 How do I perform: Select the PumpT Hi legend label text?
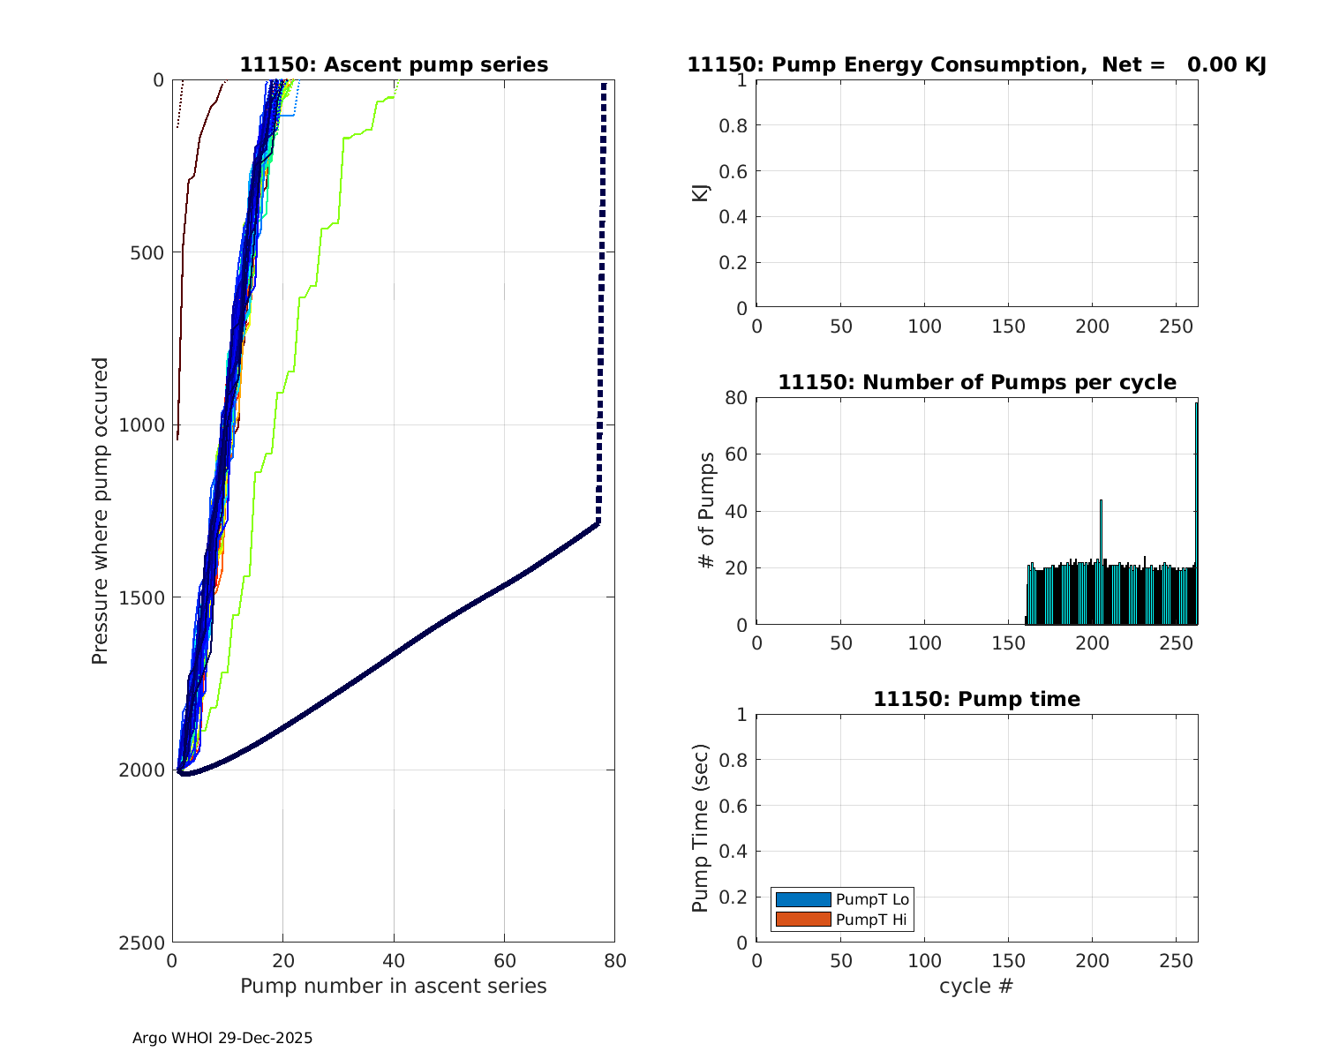coord(871,920)
